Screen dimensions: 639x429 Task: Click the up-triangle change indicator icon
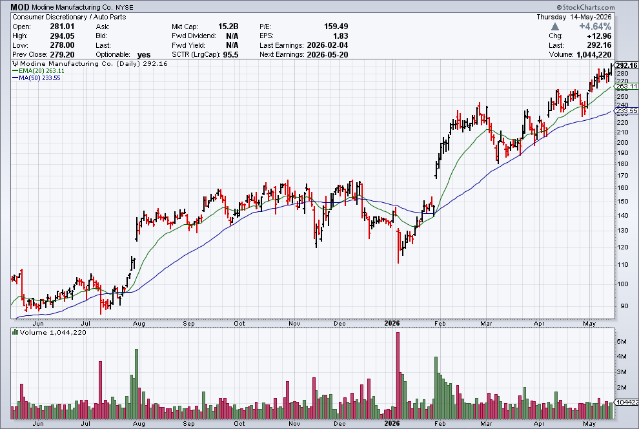(554, 26)
